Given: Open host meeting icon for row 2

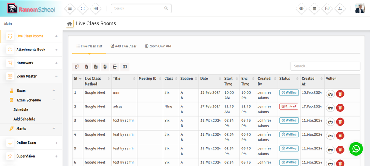Looking at the screenshot, I should pos(330,108).
